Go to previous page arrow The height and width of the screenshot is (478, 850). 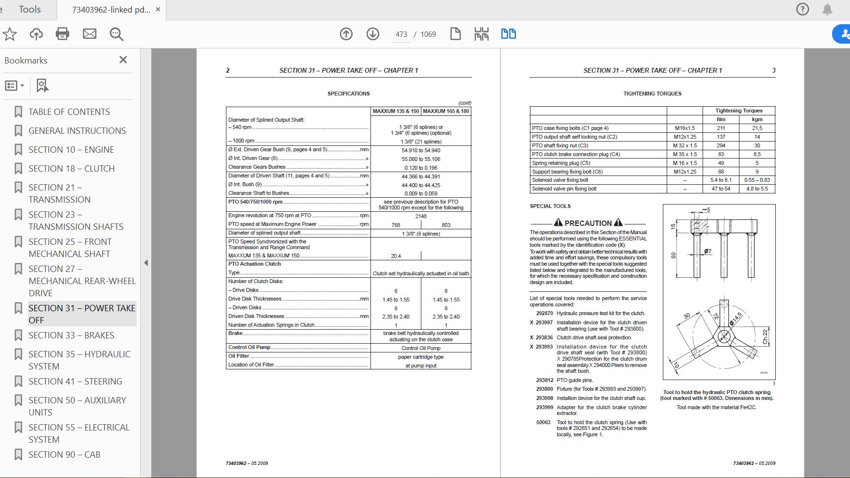pos(346,34)
